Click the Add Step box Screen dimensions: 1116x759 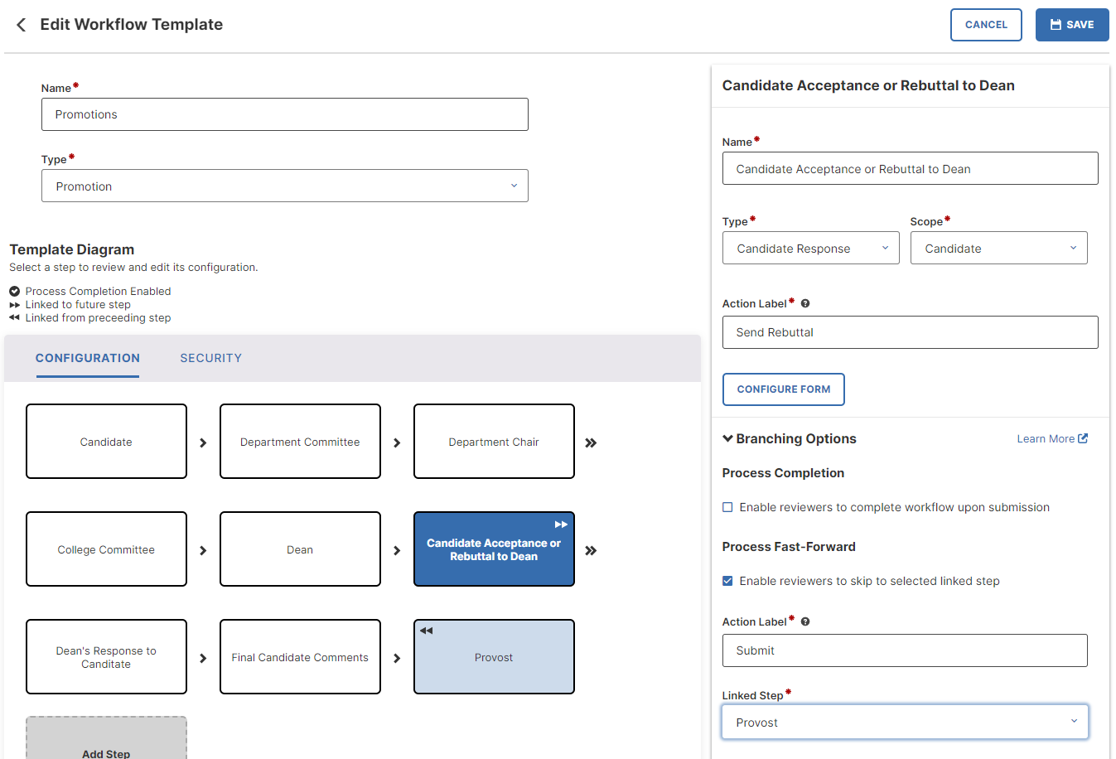coord(106,738)
